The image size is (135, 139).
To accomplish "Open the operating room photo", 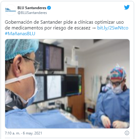I will (67, 84).
